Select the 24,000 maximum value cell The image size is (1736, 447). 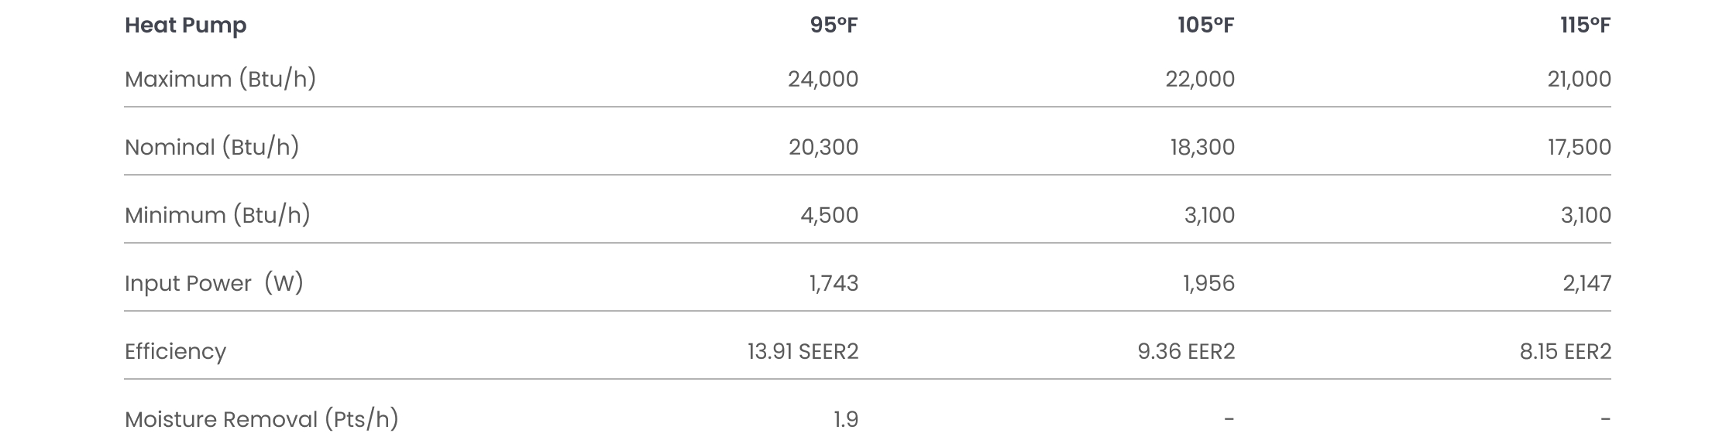[x=823, y=79]
